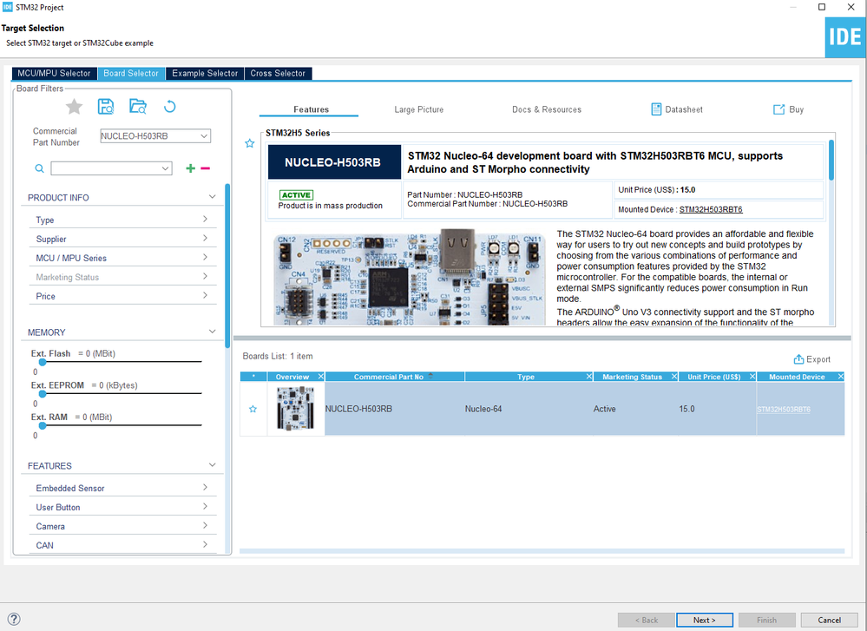The height and width of the screenshot is (631, 867).
Task: Click the Ext. EEPROM slider handle
Action: [43, 394]
